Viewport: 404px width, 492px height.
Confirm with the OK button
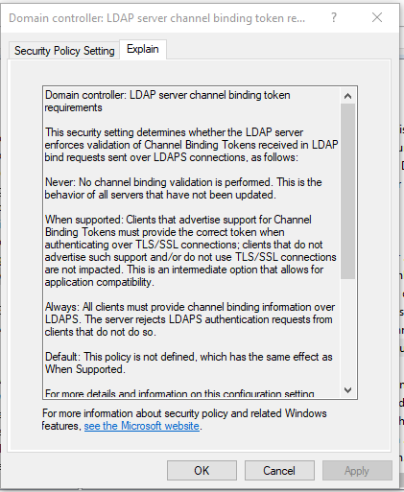pyautogui.click(x=202, y=471)
